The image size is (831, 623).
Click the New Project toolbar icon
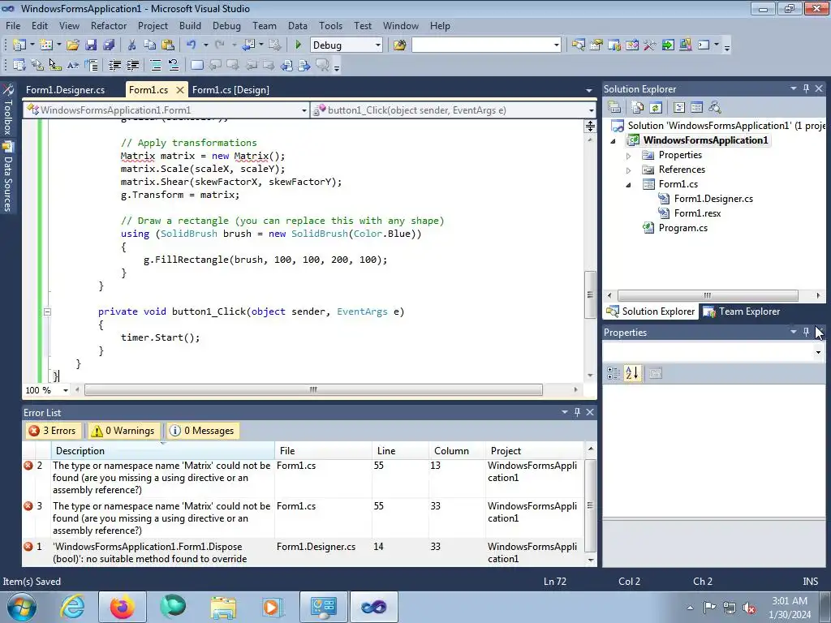point(19,45)
